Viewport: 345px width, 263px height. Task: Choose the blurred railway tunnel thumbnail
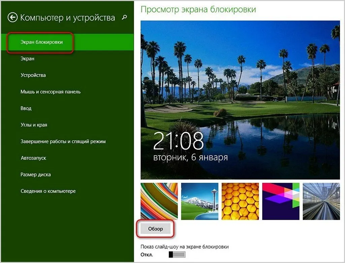click(x=321, y=201)
